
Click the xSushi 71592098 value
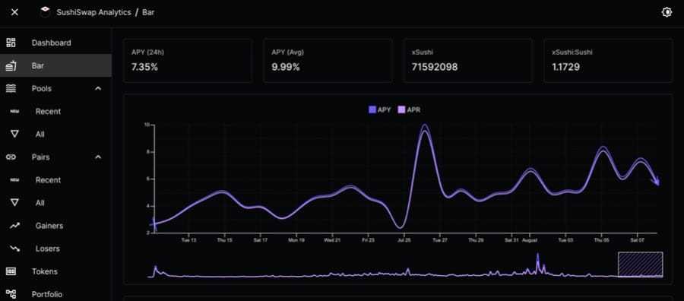(x=435, y=67)
